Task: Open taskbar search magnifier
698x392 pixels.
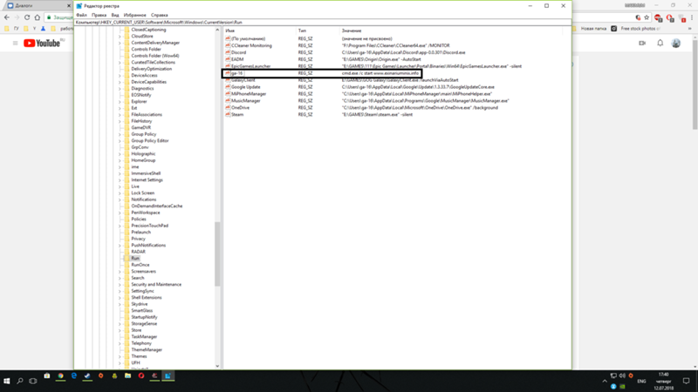Action: (20, 381)
